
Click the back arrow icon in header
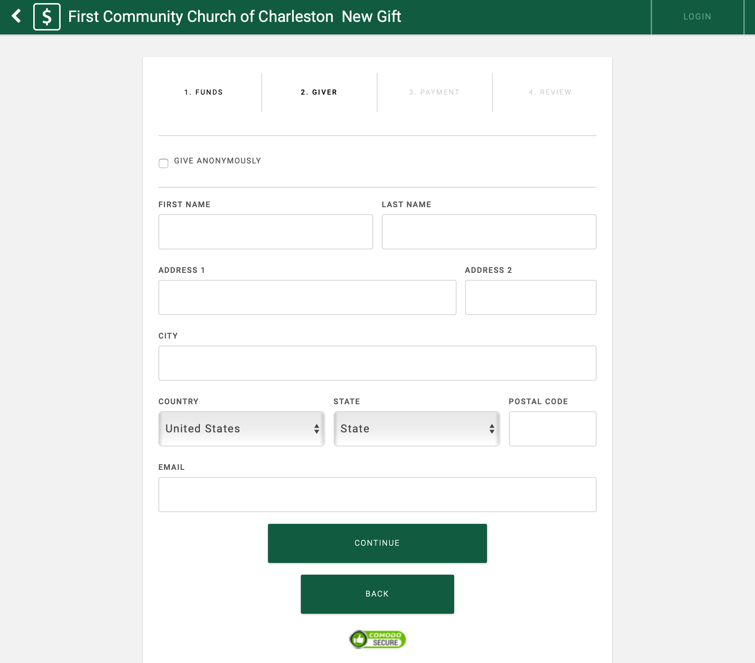[16, 16]
